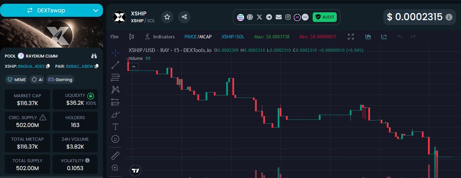The width and height of the screenshot is (461, 178).
Task: Open the BNGUA...4DEZ token address link
Action: point(31,66)
